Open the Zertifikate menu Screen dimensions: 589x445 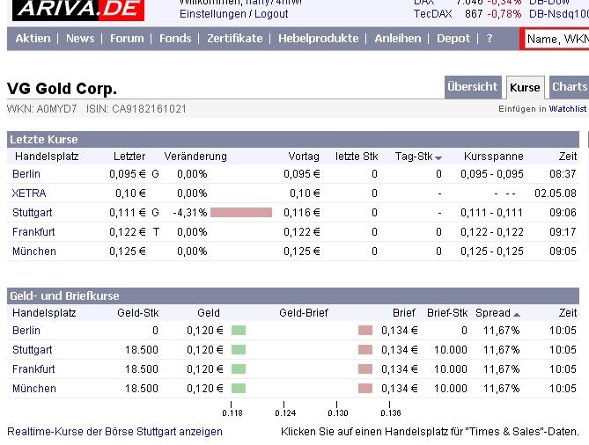pyautogui.click(x=235, y=39)
